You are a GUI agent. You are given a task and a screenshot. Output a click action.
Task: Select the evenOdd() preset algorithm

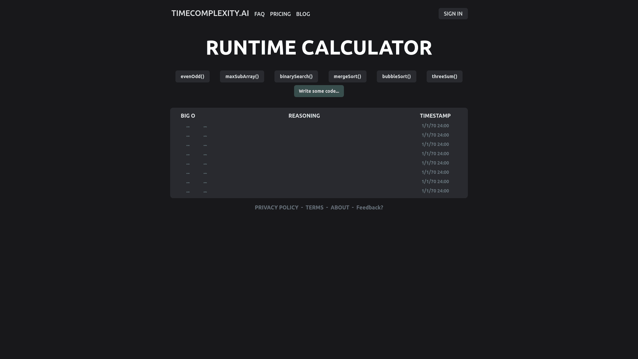192,76
